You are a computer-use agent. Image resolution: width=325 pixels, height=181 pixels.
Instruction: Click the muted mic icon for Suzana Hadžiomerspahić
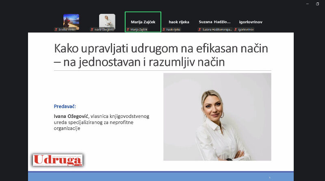tap(199, 30)
